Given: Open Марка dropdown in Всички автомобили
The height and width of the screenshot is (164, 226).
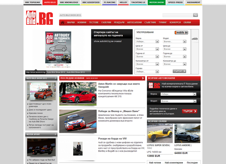Looking at the screenshot, I should pyautogui.click(x=179, y=94).
